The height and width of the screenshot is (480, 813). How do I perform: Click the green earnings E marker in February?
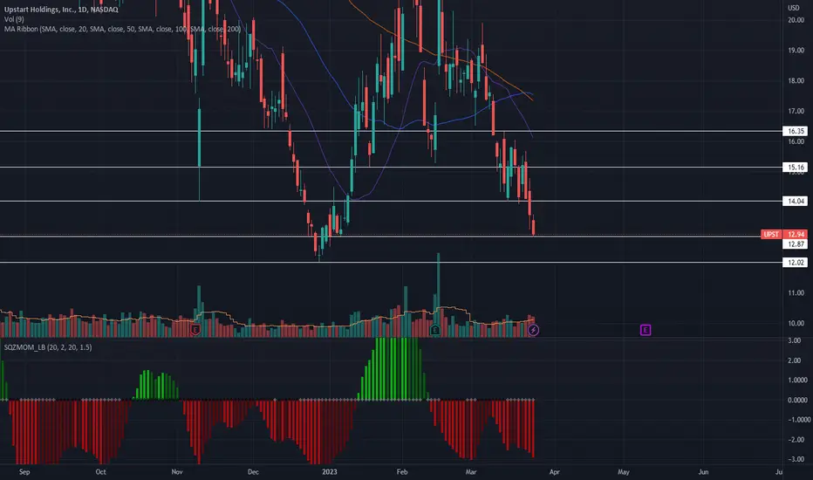click(435, 330)
